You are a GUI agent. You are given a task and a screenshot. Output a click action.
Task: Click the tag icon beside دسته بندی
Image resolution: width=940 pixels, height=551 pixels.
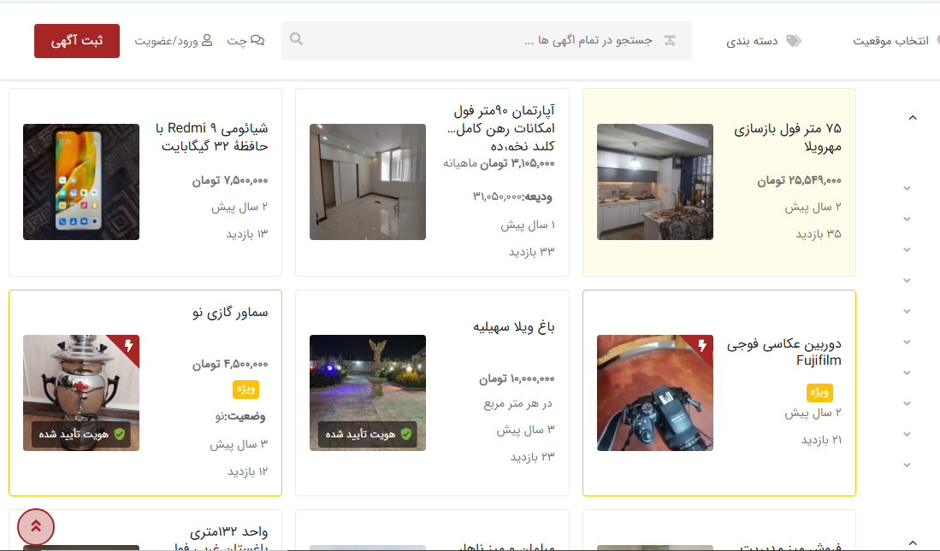(x=795, y=39)
